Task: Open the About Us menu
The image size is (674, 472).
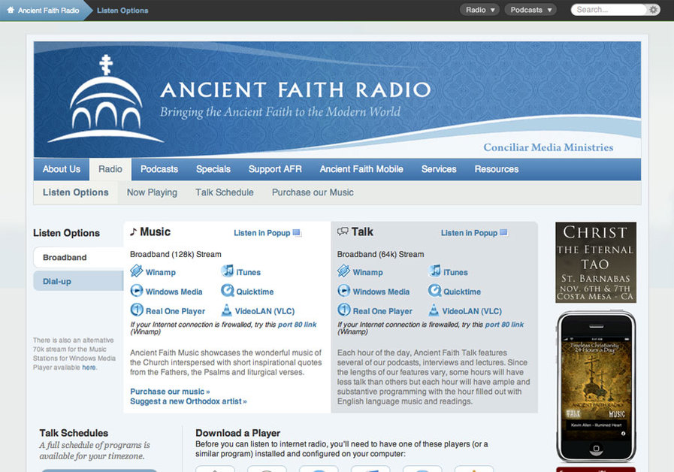Action: pyautogui.click(x=62, y=169)
